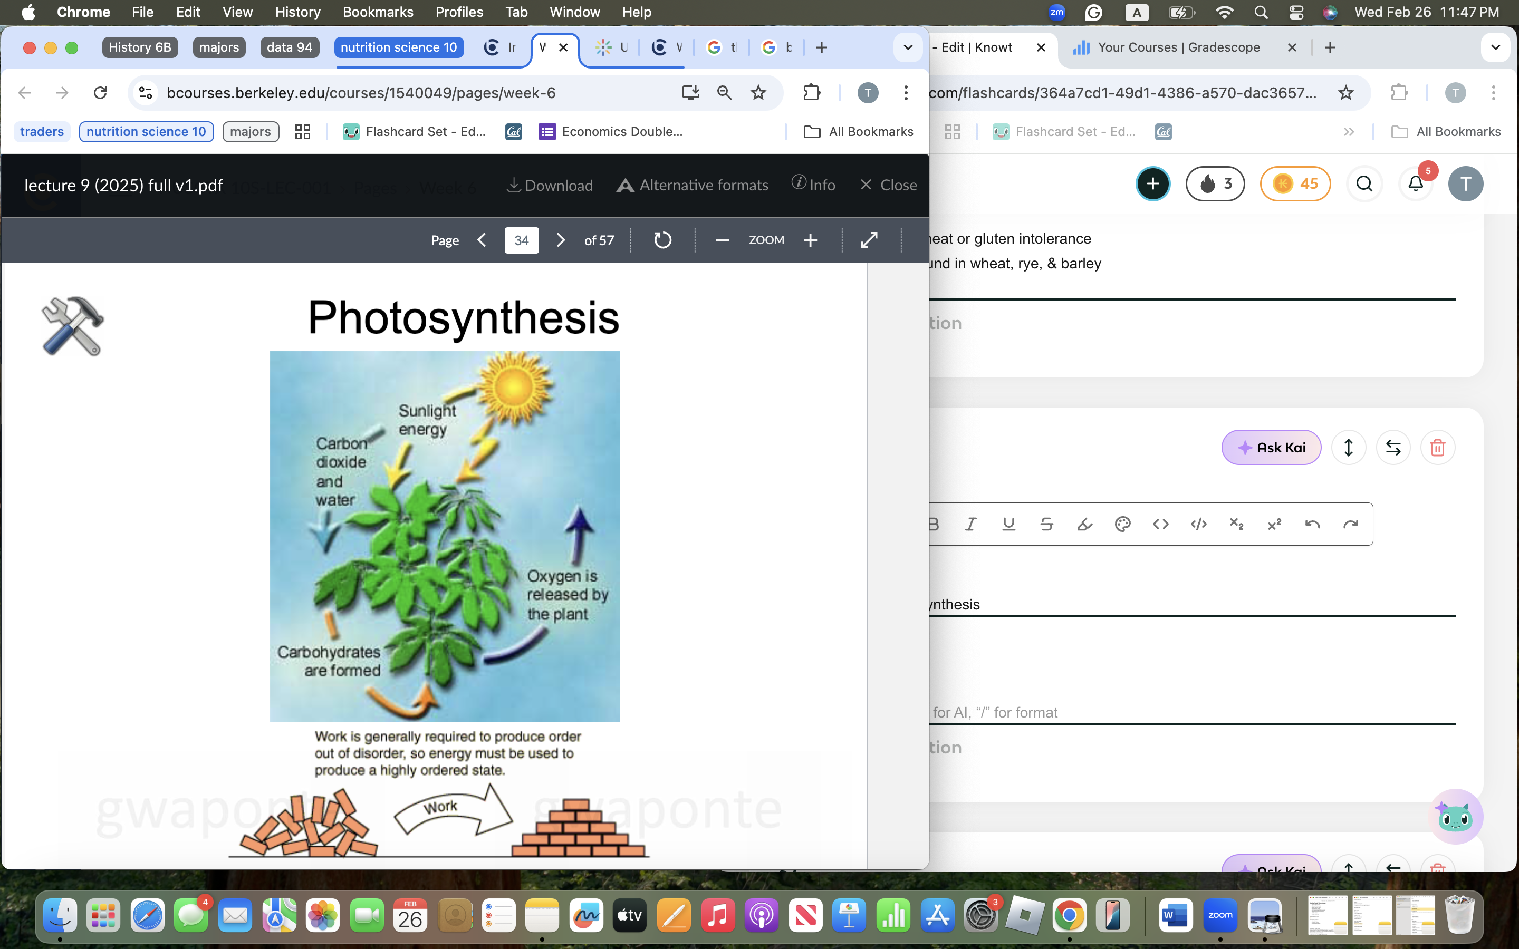
Task: Open the Bookmarks menu in menu bar
Action: [378, 12]
